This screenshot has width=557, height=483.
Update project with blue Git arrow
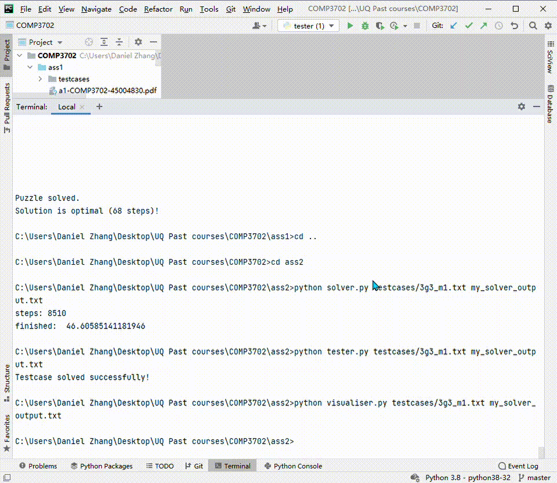[x=454, y=26]
